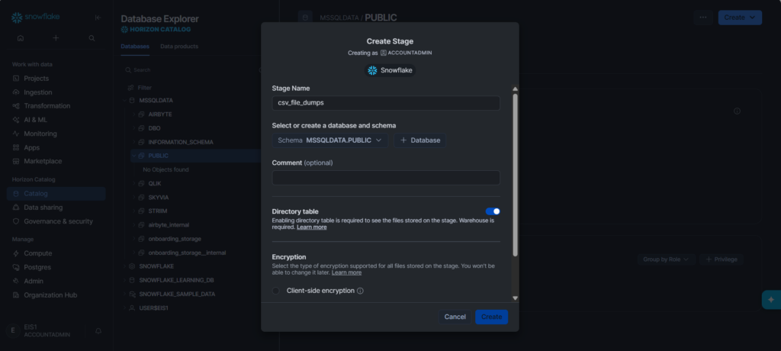This screenshot has width=781, height=351.
Task: Select Catalog in the sidebar
Action: 56,194
